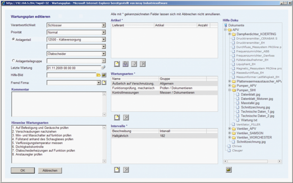This screenshot has width=293, height=183.
Task: Expand Dampfverdichter_KOERTING folder
Action: pos(230,34)
